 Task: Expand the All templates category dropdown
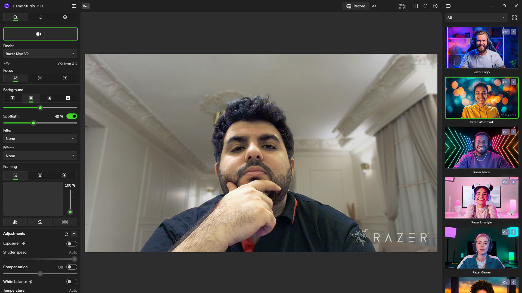point(476,18)
